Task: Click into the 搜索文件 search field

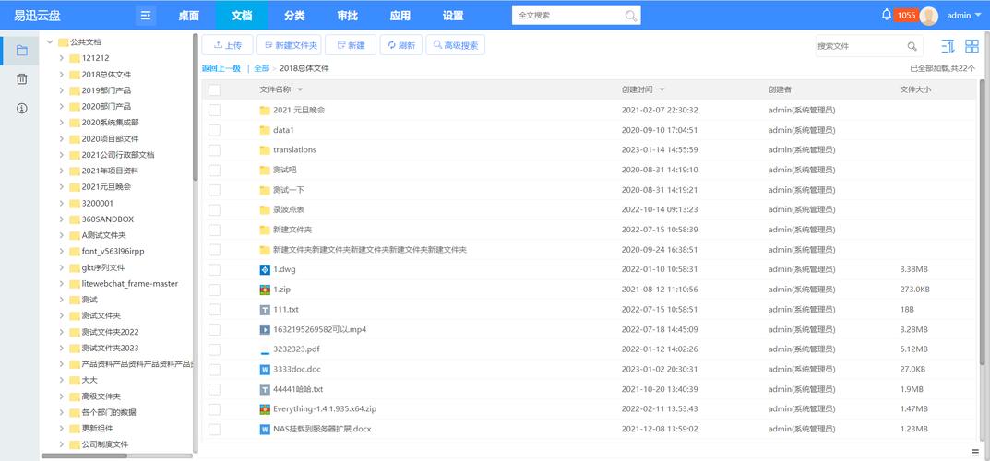Action: (857, 46)
